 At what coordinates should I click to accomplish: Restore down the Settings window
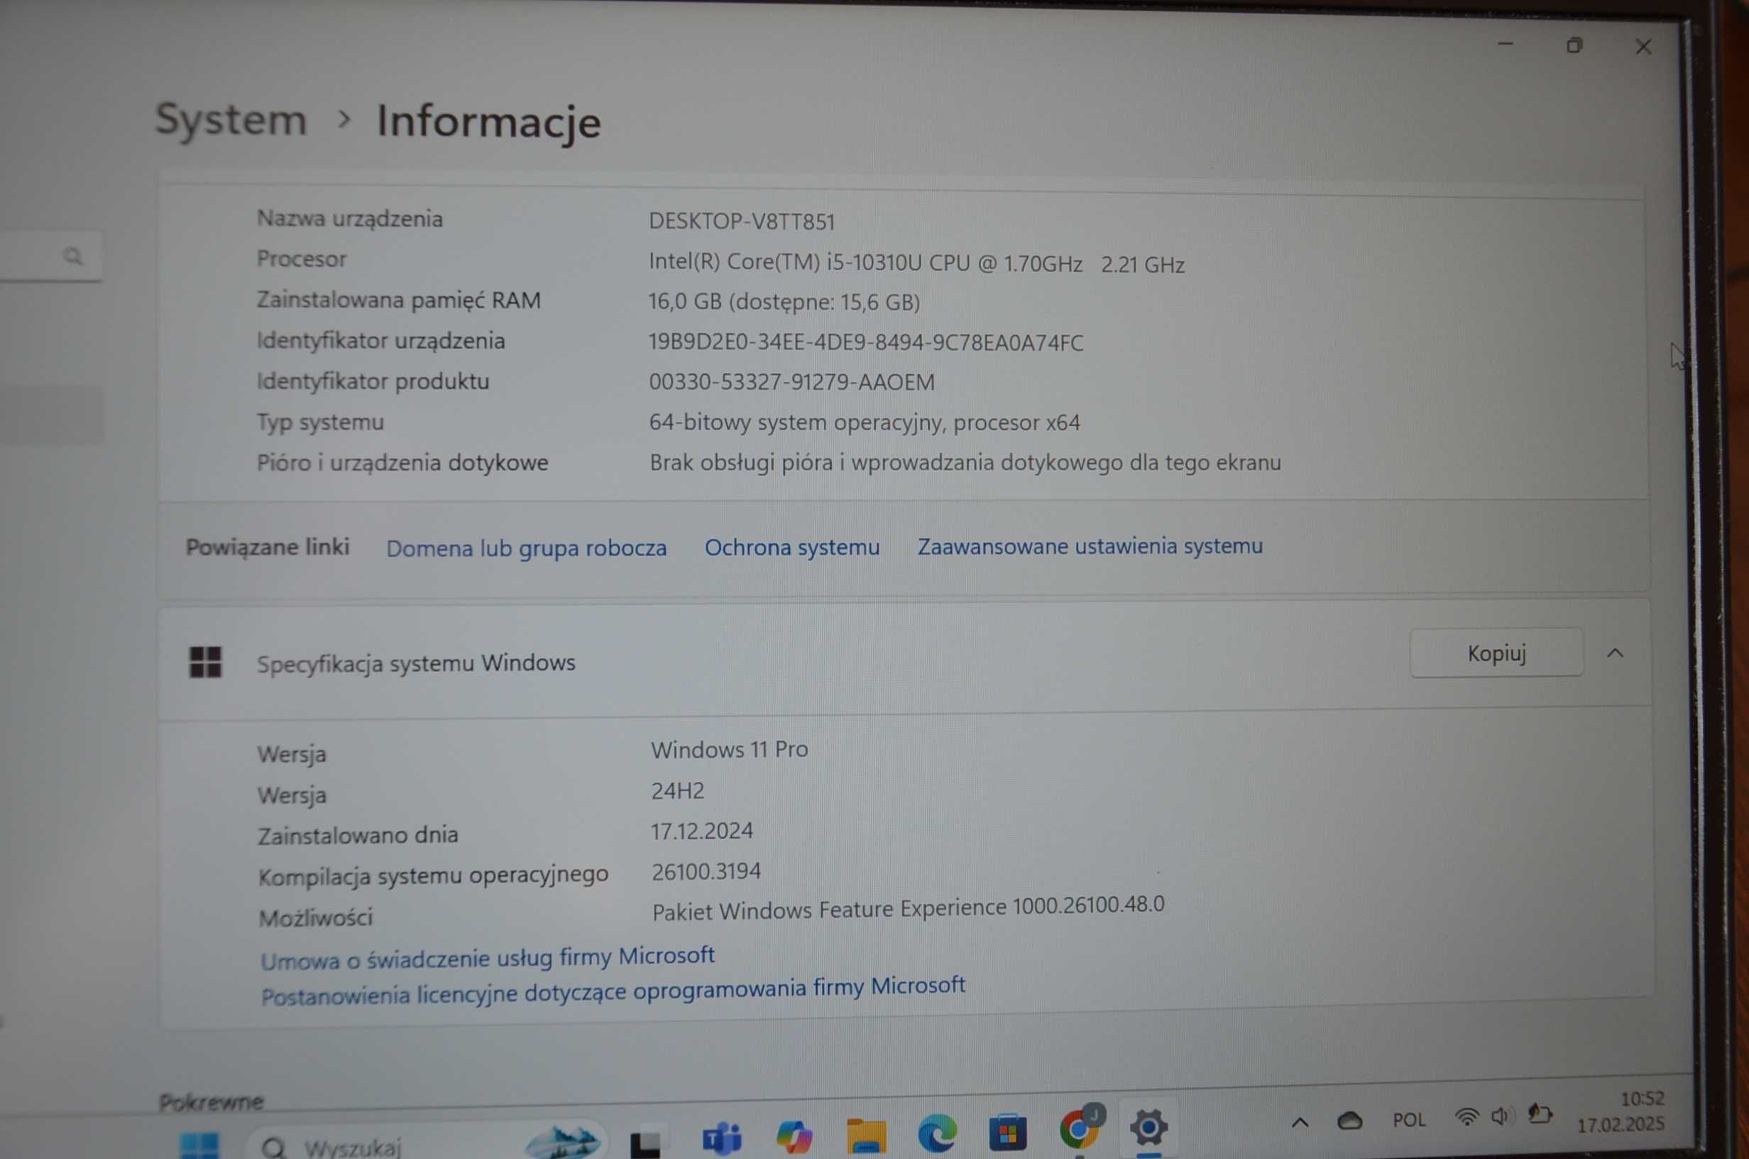click(x=1574, y=46)
